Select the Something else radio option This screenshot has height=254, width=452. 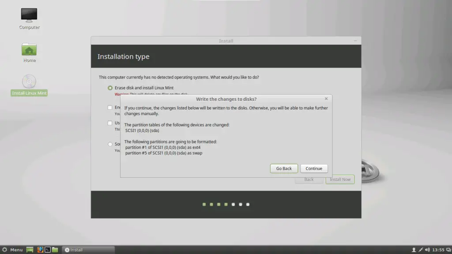click(x=110, y=144)
